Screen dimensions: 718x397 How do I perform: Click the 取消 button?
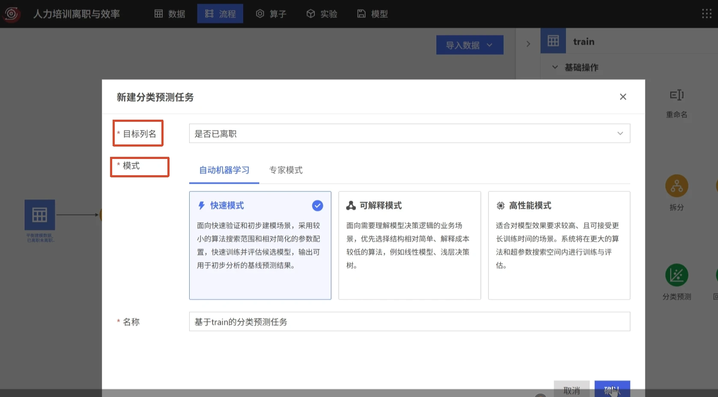(x=571, y=389)
